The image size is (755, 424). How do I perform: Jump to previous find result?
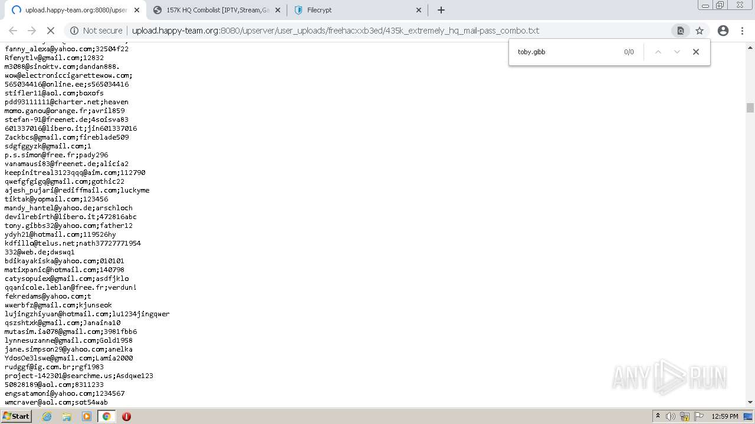pos(658,52)
